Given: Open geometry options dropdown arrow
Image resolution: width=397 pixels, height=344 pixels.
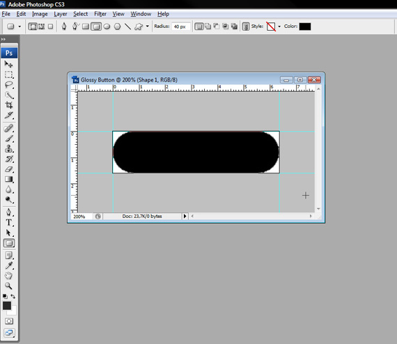Looking at the screenshot, I should point(148,26).
